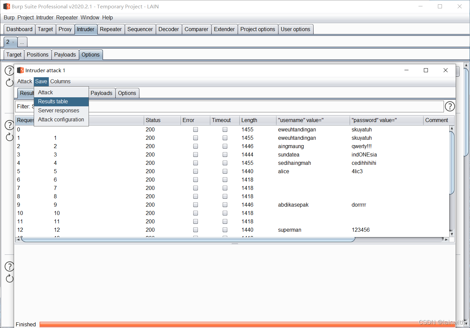Open the Project menu

pyautogui.click(x=26, y=18)
